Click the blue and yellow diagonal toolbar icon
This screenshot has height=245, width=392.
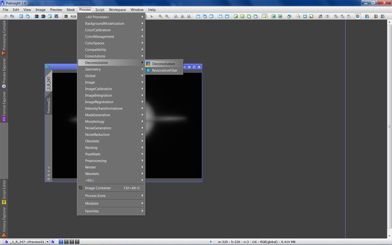(56, 16)
